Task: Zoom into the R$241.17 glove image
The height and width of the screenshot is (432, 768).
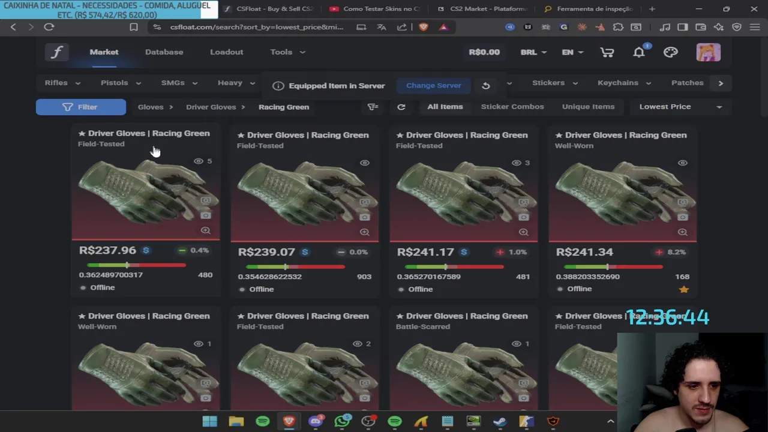Action: 523,232
